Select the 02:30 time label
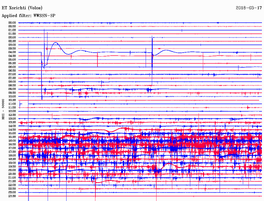 (12, 41)
